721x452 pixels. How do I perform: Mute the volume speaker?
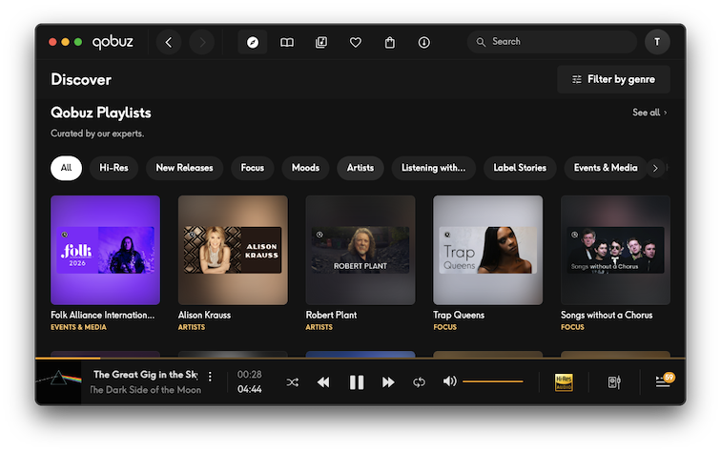[450, 381]
